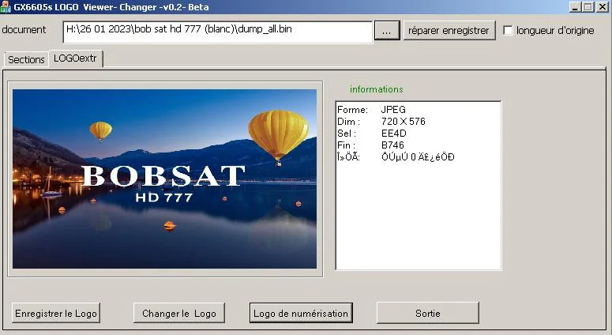This screenshot has width=612, height=335.
Task: Close the LOGO Viewer window
Action: [603, 6]
